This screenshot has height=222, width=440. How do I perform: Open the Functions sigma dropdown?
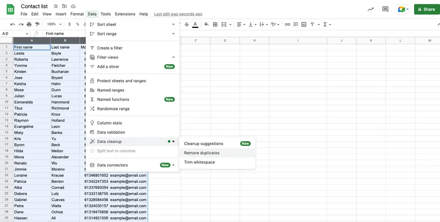tap(327, 25)
